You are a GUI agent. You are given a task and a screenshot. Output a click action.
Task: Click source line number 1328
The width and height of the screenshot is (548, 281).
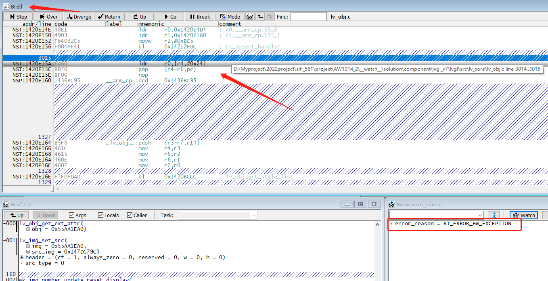click(x=44, y=171)
